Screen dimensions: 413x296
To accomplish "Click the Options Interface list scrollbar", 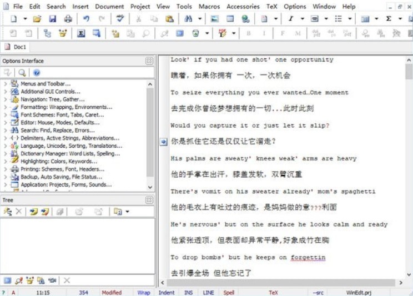I will tap(150, 136).
